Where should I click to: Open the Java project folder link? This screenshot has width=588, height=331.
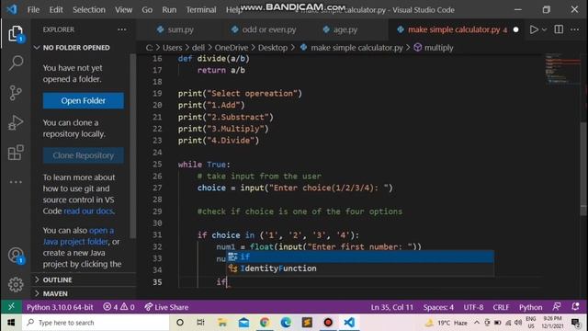(75, 241)
